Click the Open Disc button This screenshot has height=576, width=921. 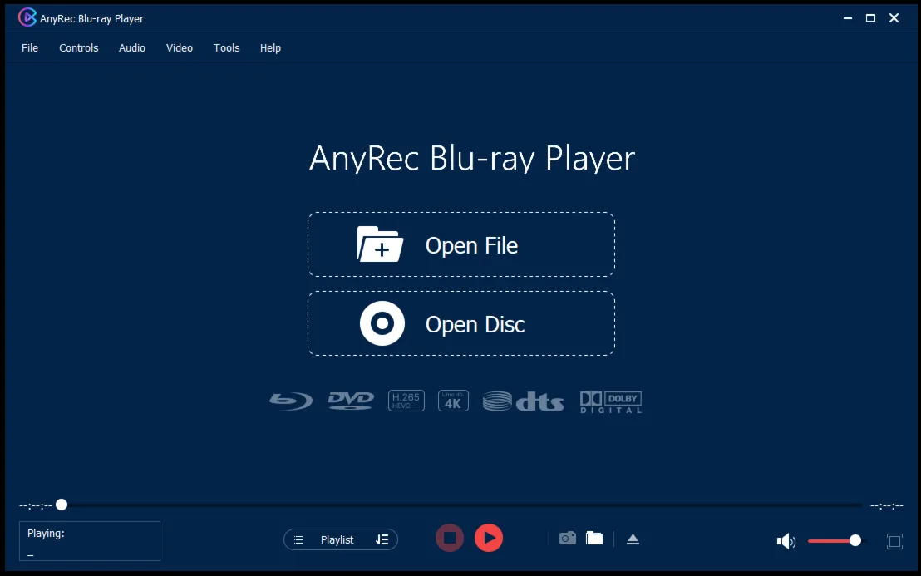[461, 323]
